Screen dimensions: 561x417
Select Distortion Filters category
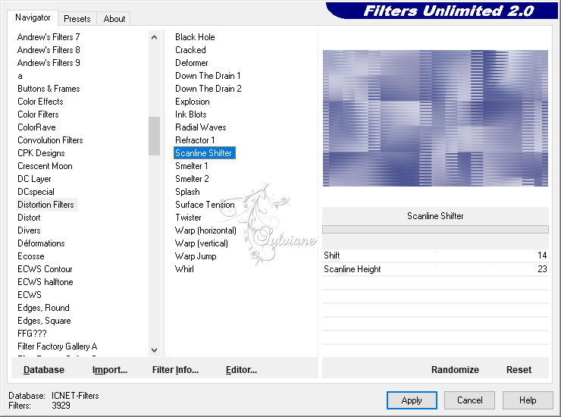[x=45, y=205]
